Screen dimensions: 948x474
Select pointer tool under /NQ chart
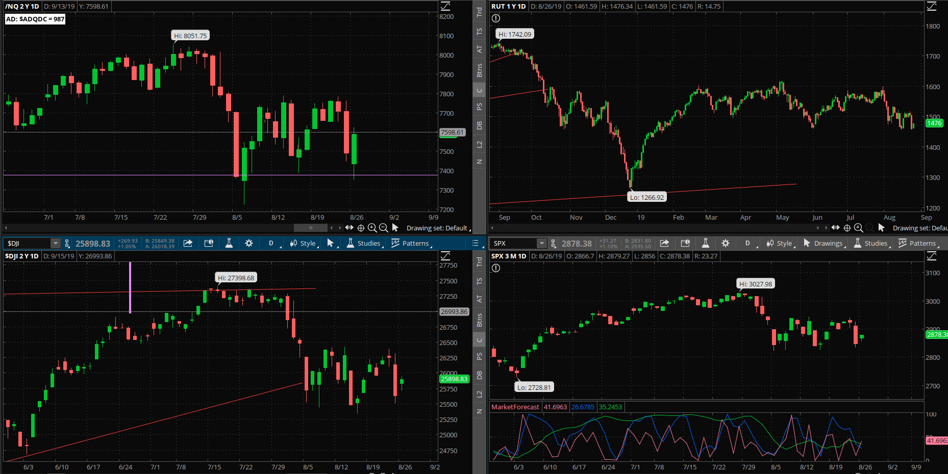395,228
